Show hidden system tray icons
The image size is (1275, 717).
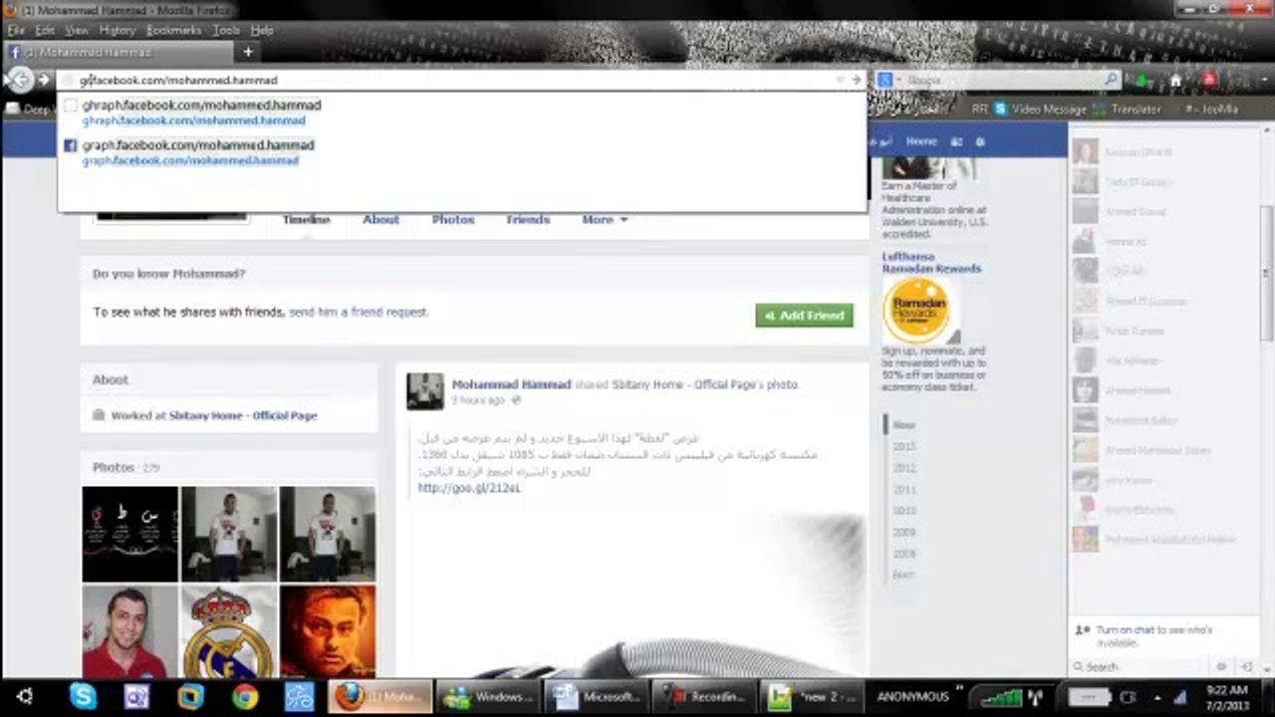point(1156,697)
